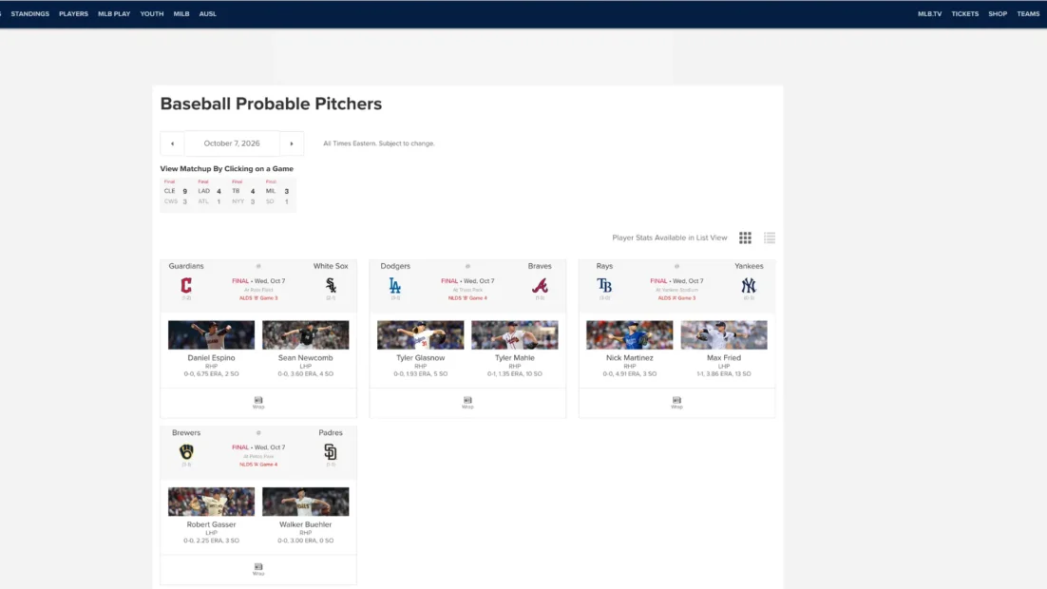Click Guardians team name
This screenshot has width=1047, height=589.
pos(186,266)
